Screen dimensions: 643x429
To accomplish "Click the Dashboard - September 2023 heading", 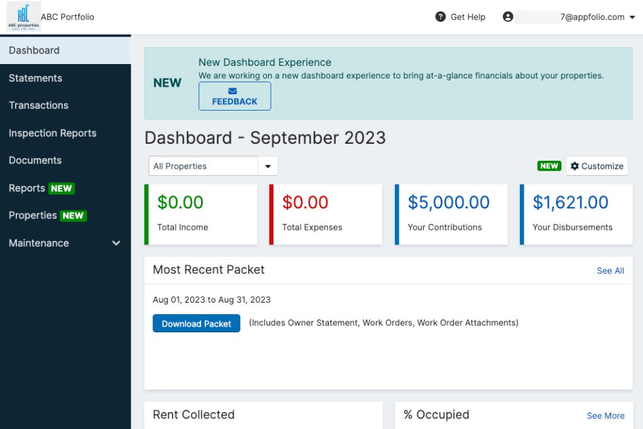I will click(x=265, y=138).
